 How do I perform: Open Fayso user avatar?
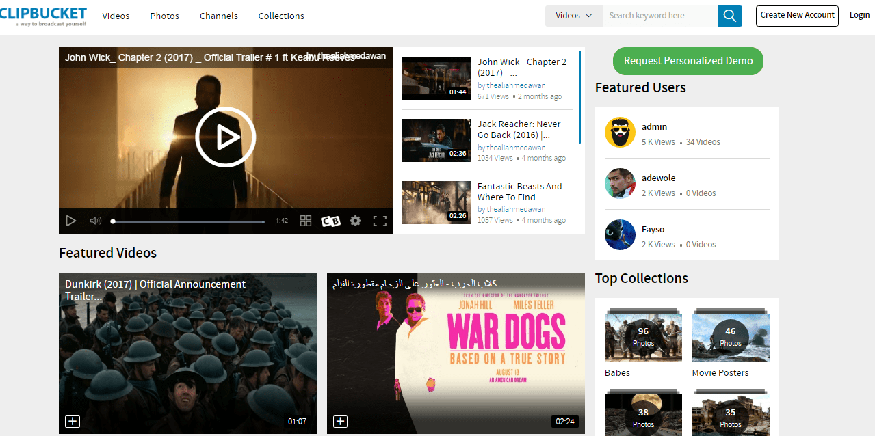620,234
